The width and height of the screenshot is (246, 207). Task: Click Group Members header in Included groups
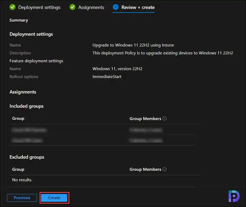tap(145, 119)
